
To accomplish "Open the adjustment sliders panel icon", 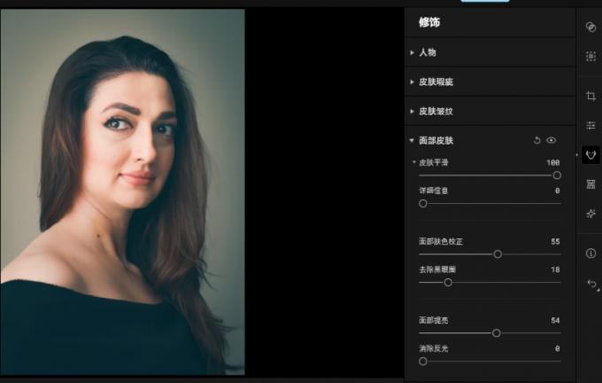I will [590, 125].
